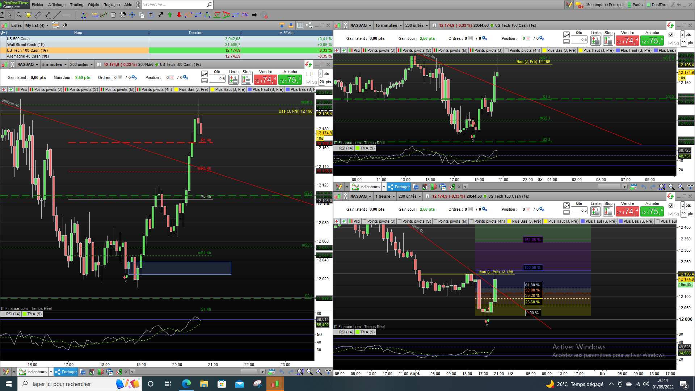Select the red down arrow drawing tool
The height and width of the screenshot is (391, 695).
[x=179, y=15]
